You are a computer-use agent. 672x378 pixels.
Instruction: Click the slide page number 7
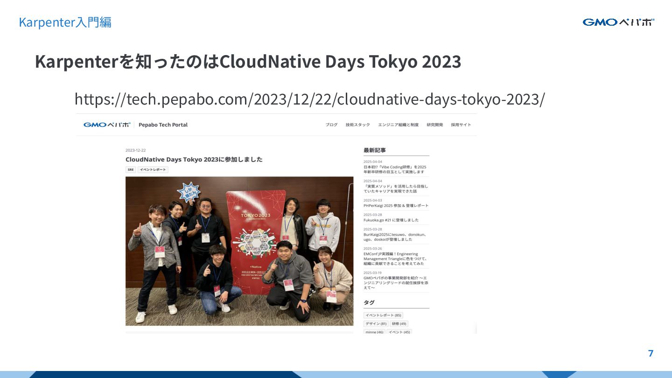pos(651,353)
